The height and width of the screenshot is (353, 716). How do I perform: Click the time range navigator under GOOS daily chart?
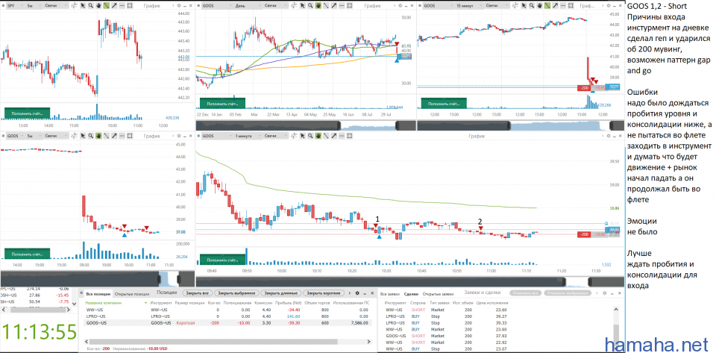coord(306,125)
